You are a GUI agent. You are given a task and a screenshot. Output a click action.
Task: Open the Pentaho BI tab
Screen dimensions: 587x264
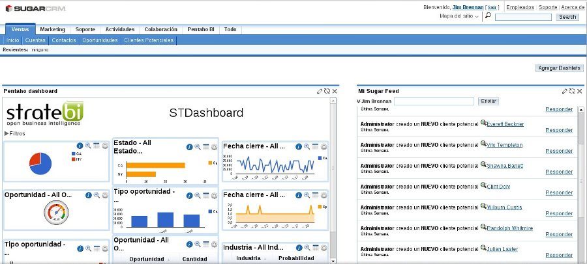pos(200,29)
